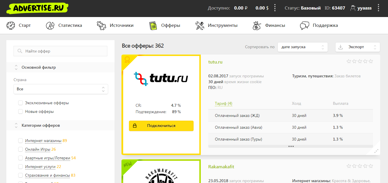This screenshot has height=183, width=388.
Task: Click the Инструменты wrench icon
Action: pos(200,25)
